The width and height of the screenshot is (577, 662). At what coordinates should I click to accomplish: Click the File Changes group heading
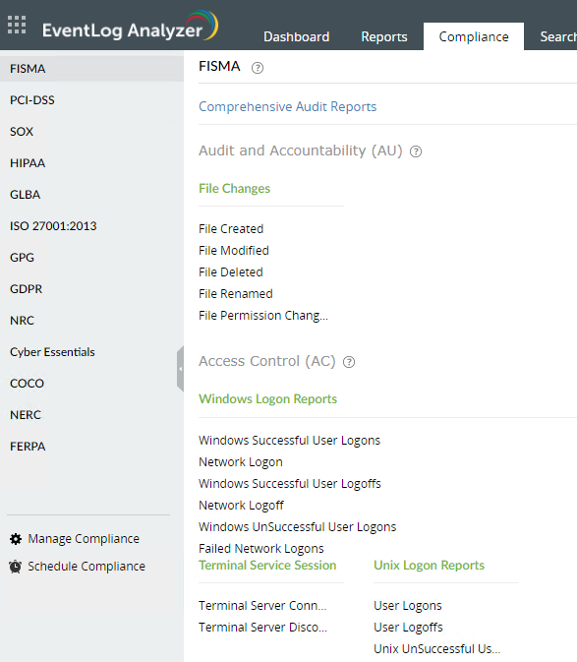pyautogui.click(x=235, y=188)
